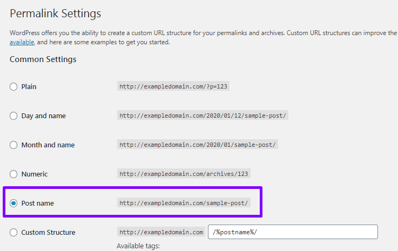Screen dimensions: 398x251
Task: Choose the Day and name radio circle
Action: 14,116
